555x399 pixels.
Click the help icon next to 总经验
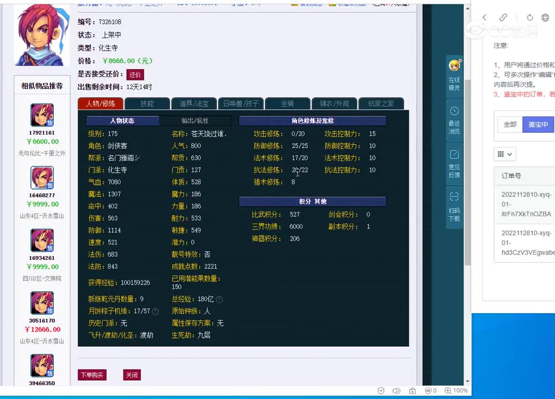tap(219, 299)
